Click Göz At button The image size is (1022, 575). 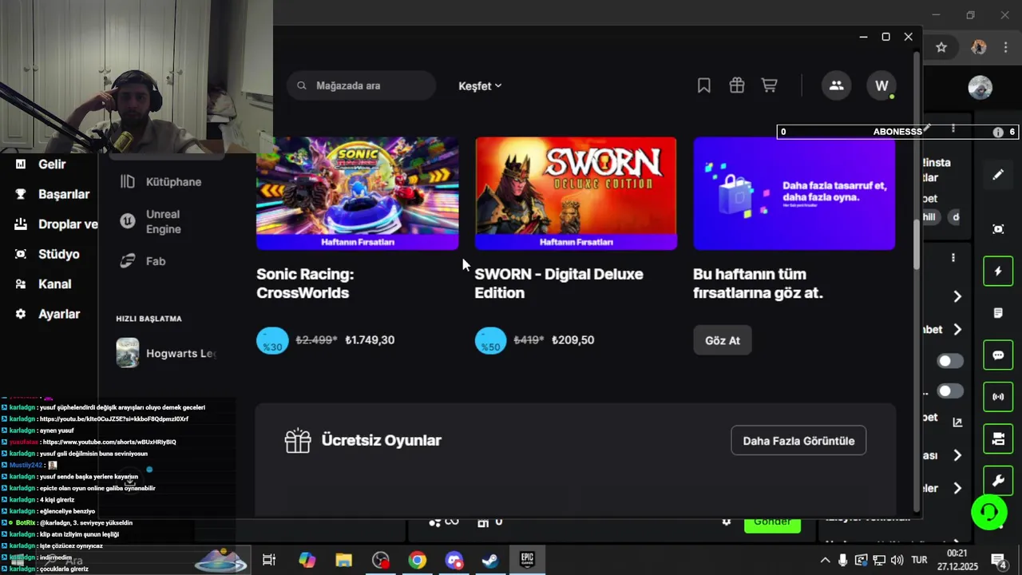click(723, 340)
